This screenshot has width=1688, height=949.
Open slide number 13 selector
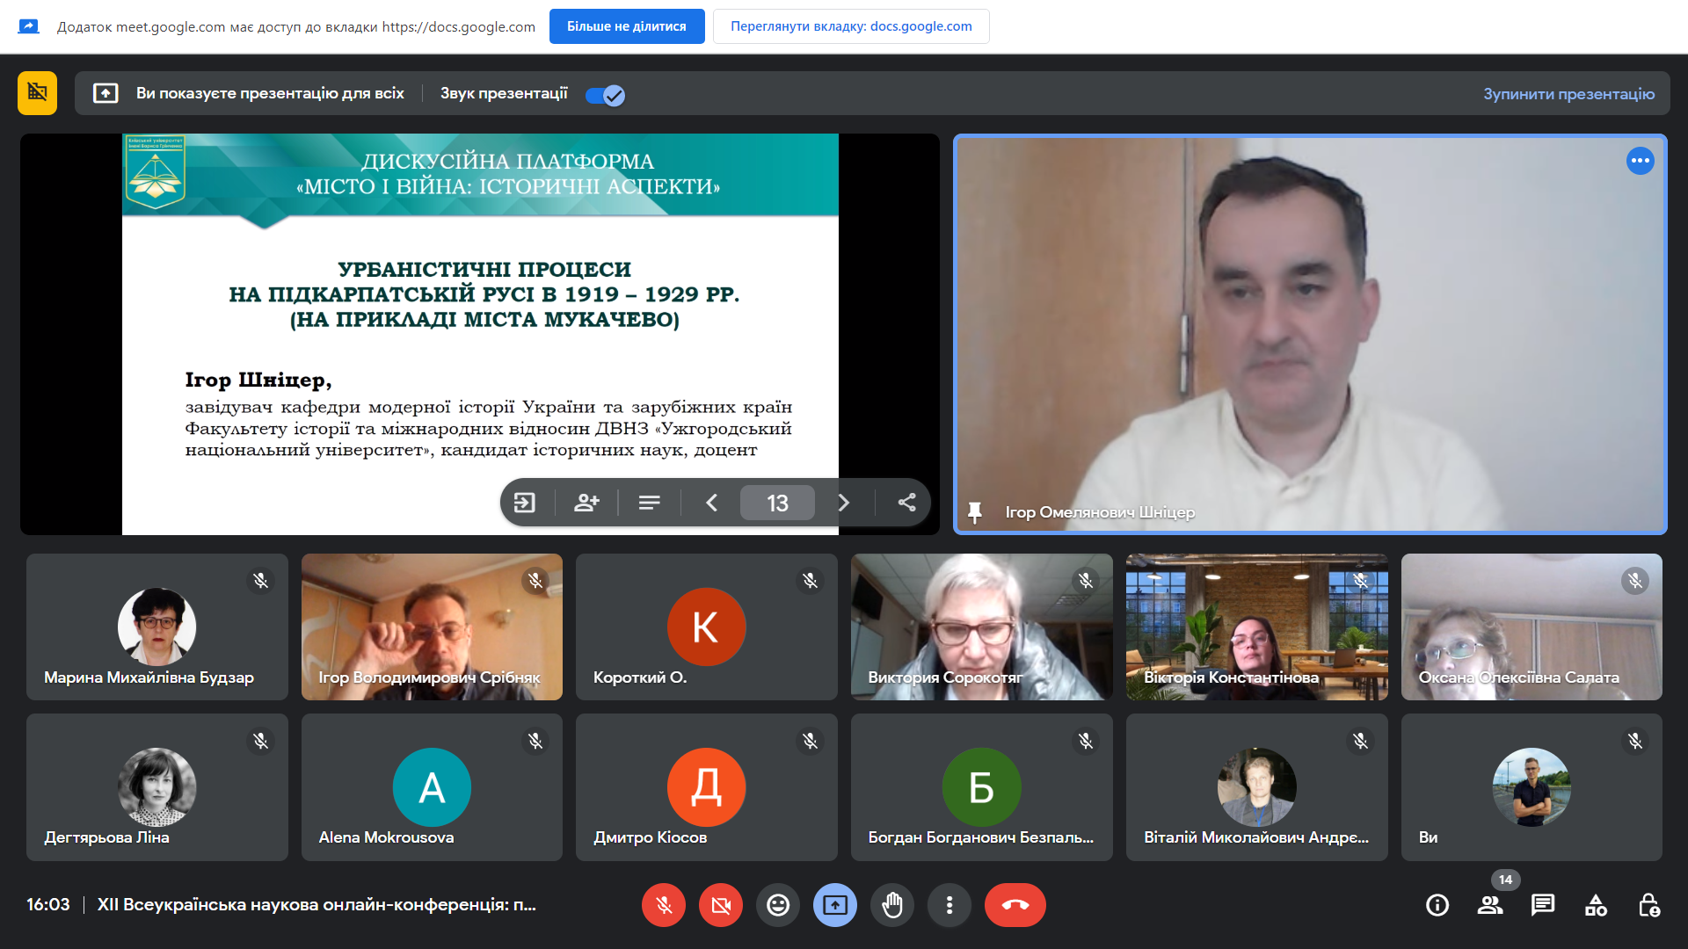click(777, 503)
